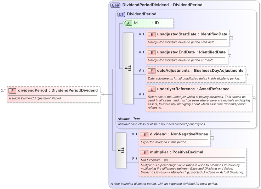Click the PositiveDecimal type name
261x189 pixels.
click(188, 152)
